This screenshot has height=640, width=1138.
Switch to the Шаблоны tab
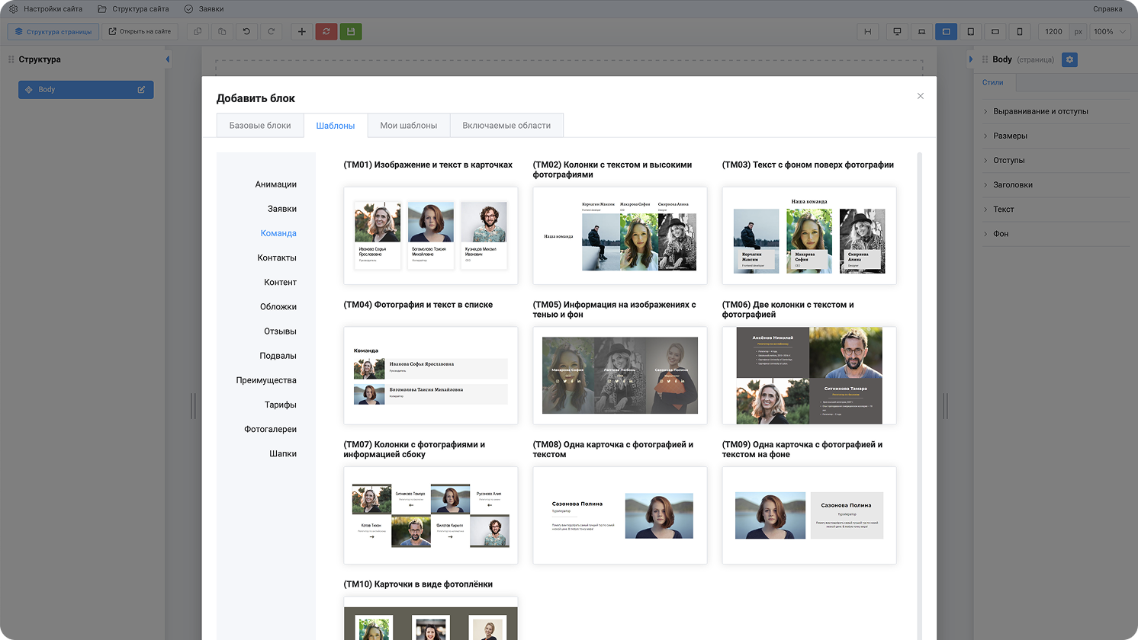336,126
